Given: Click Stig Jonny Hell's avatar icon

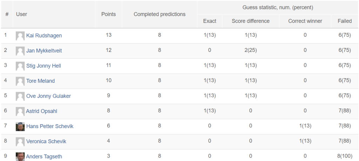Looking at the screenshot, I should click(x=20, y=66).
